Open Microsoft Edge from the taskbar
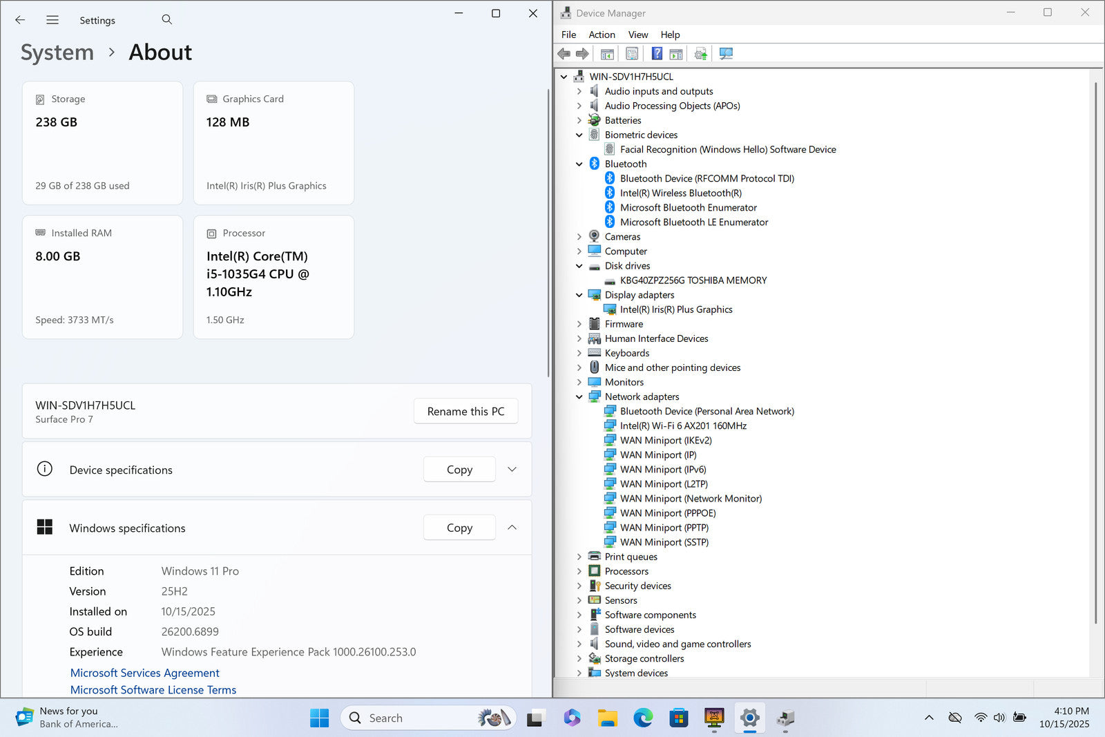 (643, 718)
